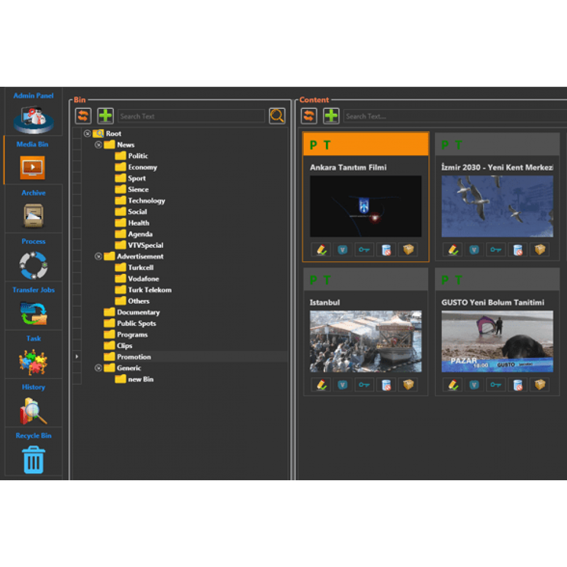Click the Content panel search text field
This screenshot has width=567, height=567.
click(454, 116)
